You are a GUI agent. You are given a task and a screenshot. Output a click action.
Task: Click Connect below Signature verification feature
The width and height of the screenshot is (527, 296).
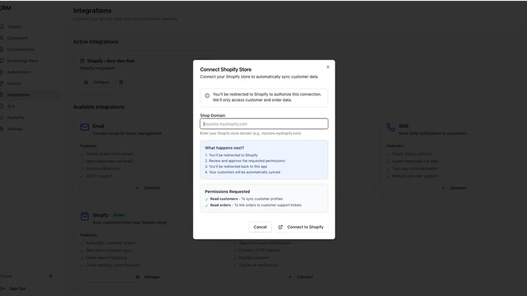[x=301, y=277]
